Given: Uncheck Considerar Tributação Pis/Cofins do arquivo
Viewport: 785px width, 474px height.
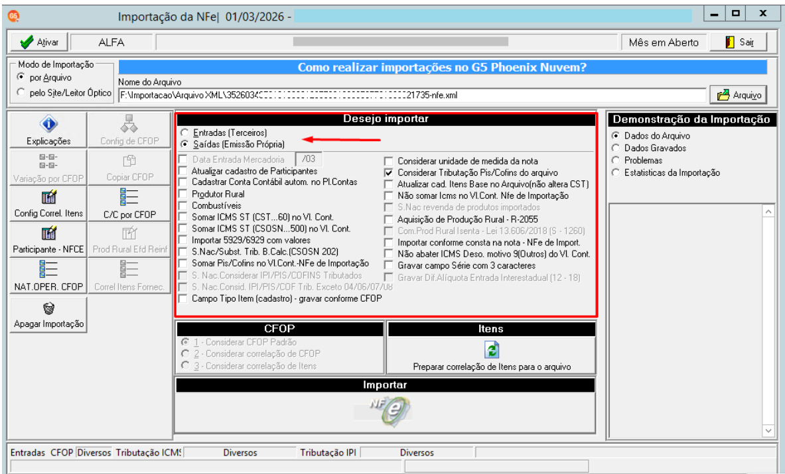Looking at the screenshot, I should tap(388, 172).
